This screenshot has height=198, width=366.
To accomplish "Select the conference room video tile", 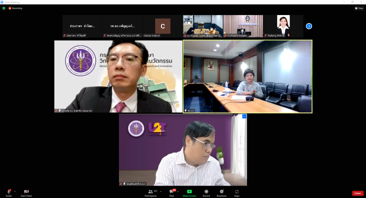I will pyautogui.click(x=248, y=76).
